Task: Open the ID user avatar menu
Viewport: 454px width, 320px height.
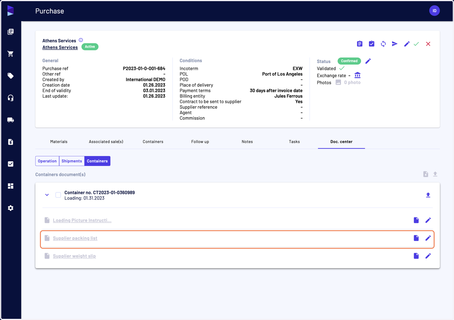Action: pos(434,11)
